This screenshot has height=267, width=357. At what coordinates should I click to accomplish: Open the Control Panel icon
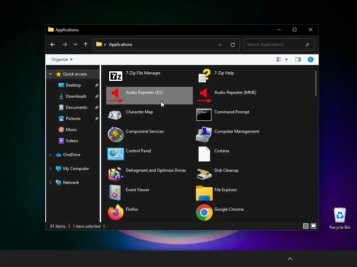pyautogui.click(x=116, y=154)
